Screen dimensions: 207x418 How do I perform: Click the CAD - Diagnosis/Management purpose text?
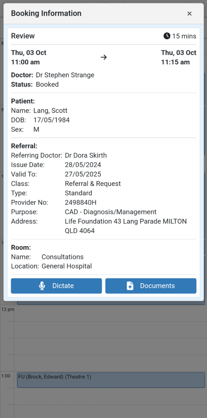coord(111,212)
